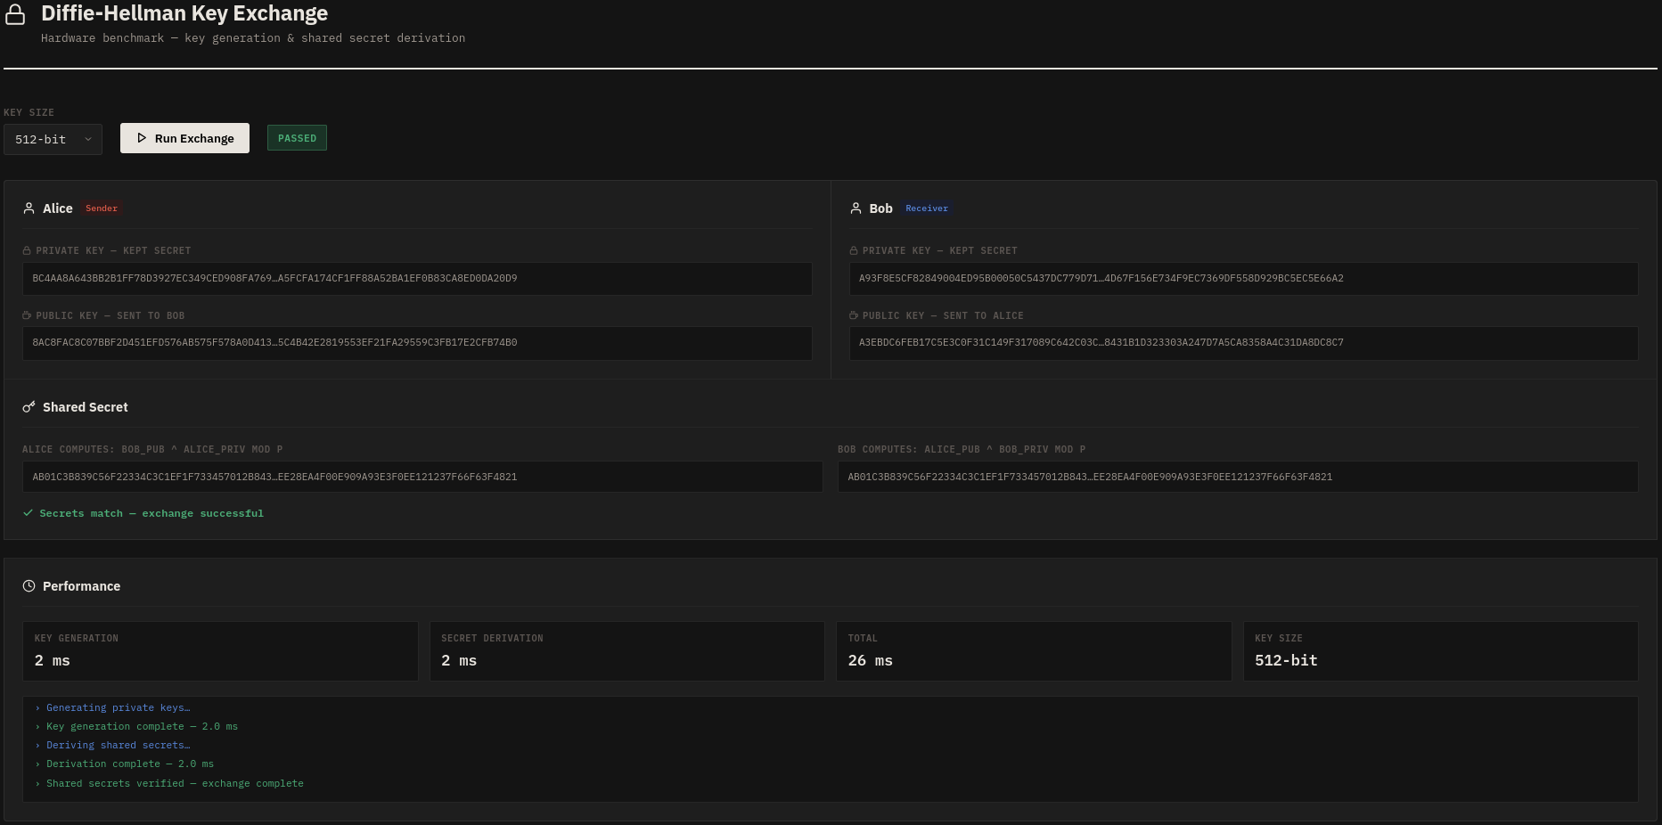Screen dimensions: 1662x825
Task: Click the padlock icon beside Diffie-Hellman title
Action: 16,13
